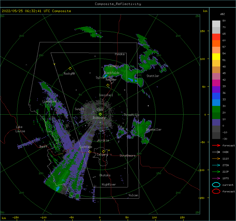
Task: Select the red forecast ellipse icon
Action: pyautogui.click(x=216, y=191)
